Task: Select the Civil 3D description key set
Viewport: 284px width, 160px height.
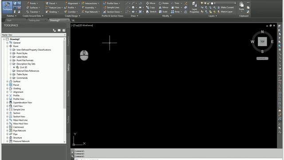Action: [24, 67]
